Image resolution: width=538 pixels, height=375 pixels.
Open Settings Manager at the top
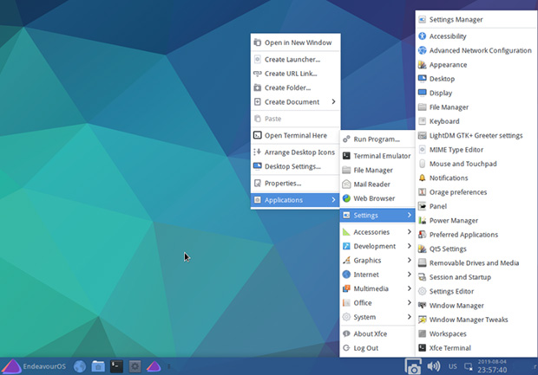[476, 20]
